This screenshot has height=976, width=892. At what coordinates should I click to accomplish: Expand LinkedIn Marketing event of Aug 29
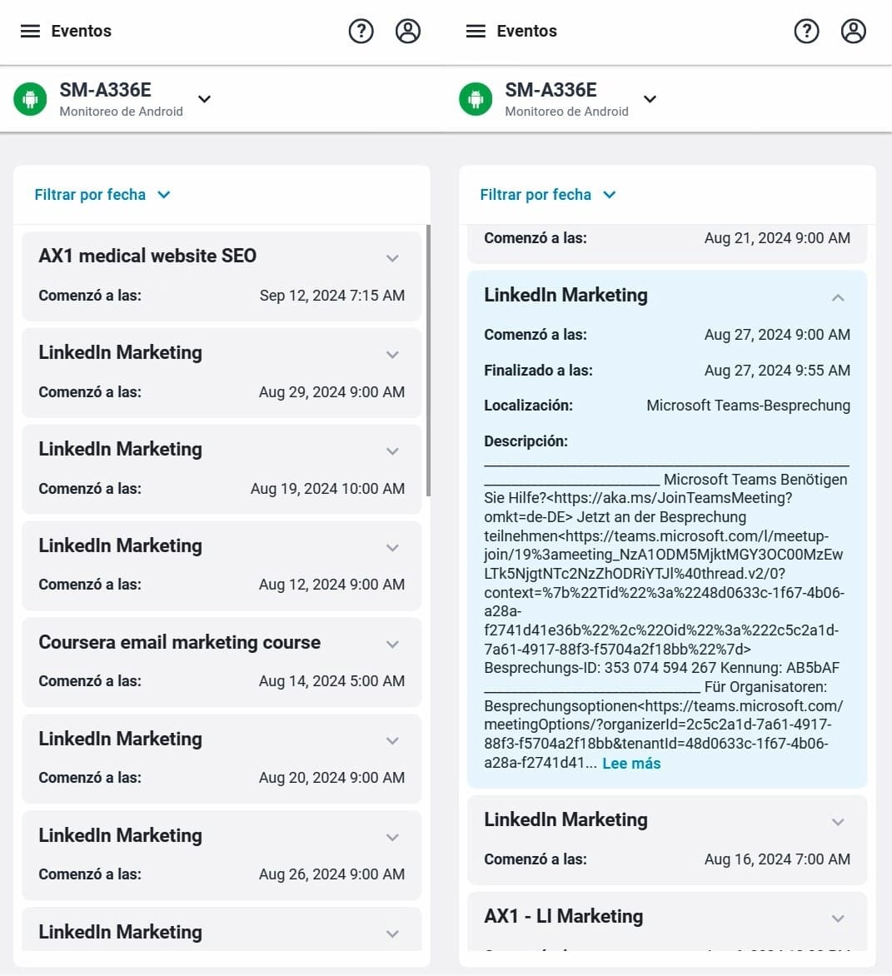coord(392,354)
